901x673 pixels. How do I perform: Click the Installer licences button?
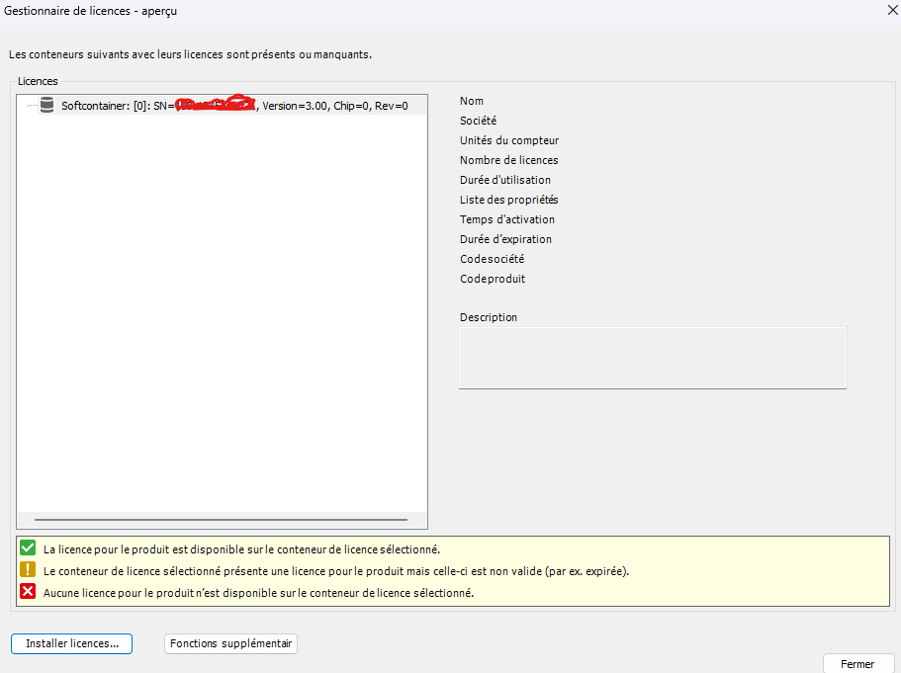click(71, 643)
